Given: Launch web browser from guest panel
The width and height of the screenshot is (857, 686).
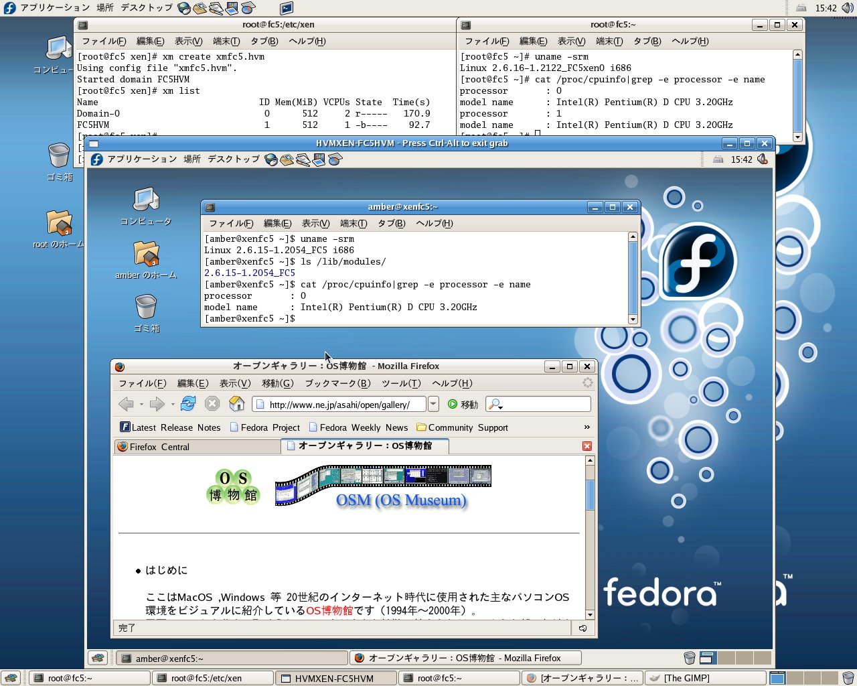Looking at the screenshot, I should [x=271, y=159].
